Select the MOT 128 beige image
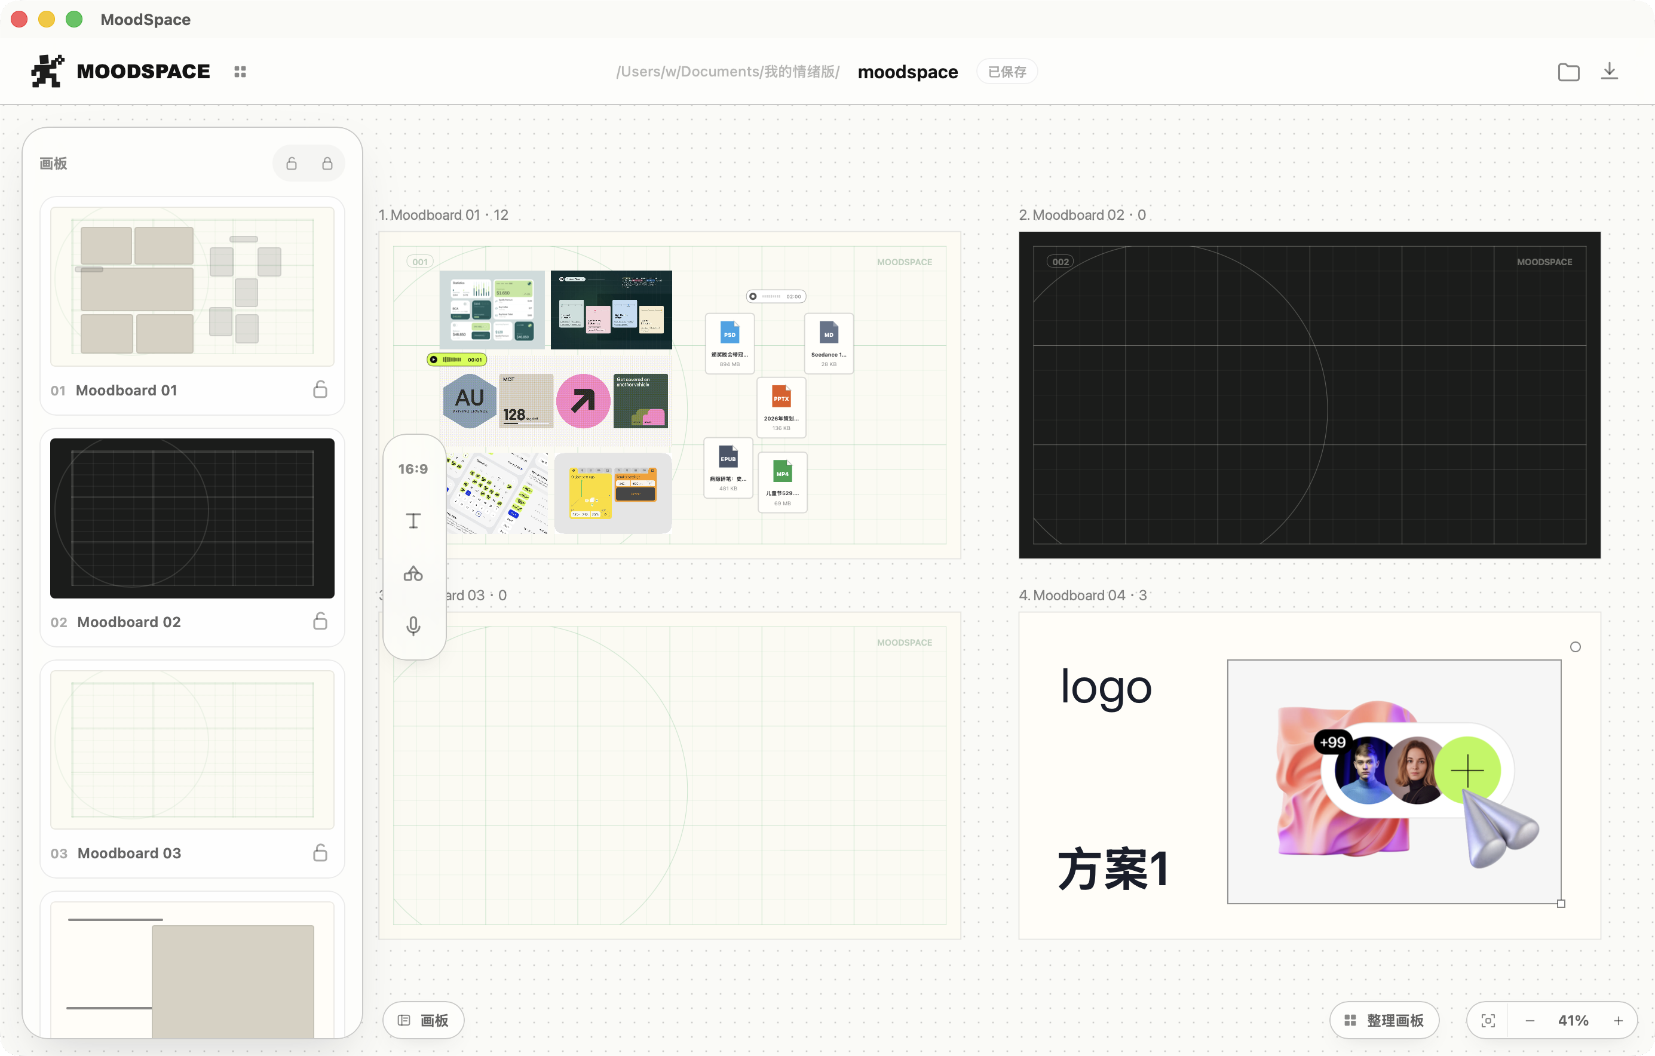This screenshot has width=1655, height=1056. 526,401
